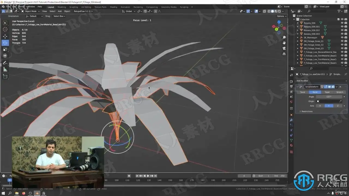
Task: Adjust the Angle 127° slider field
Action: coord(329,97)
